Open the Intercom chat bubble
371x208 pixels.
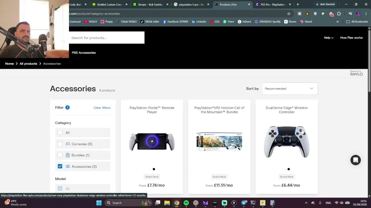click(356, 160)
